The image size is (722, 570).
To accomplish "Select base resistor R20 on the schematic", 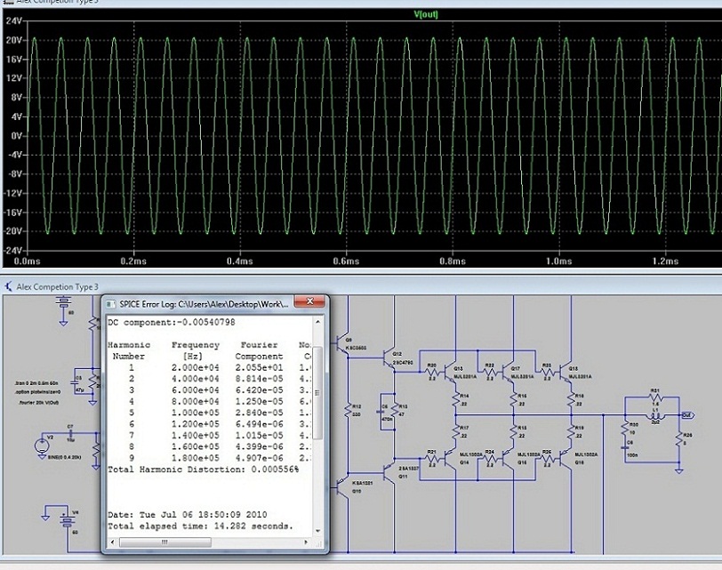I will pos(431,372).
